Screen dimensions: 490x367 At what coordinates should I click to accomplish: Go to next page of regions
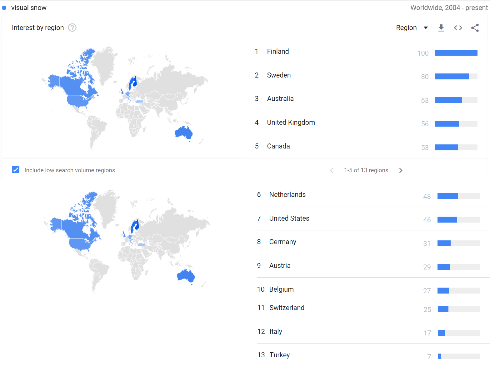(401, 170)
